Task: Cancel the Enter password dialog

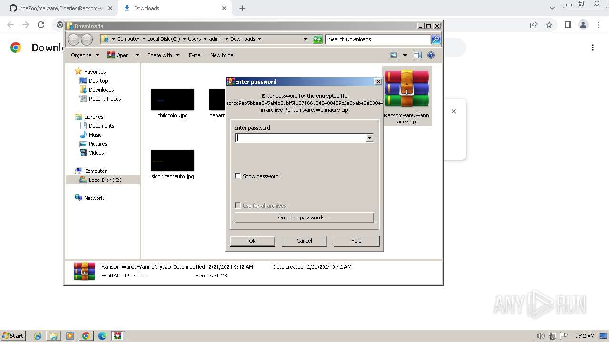Action: tap(304, 241)
